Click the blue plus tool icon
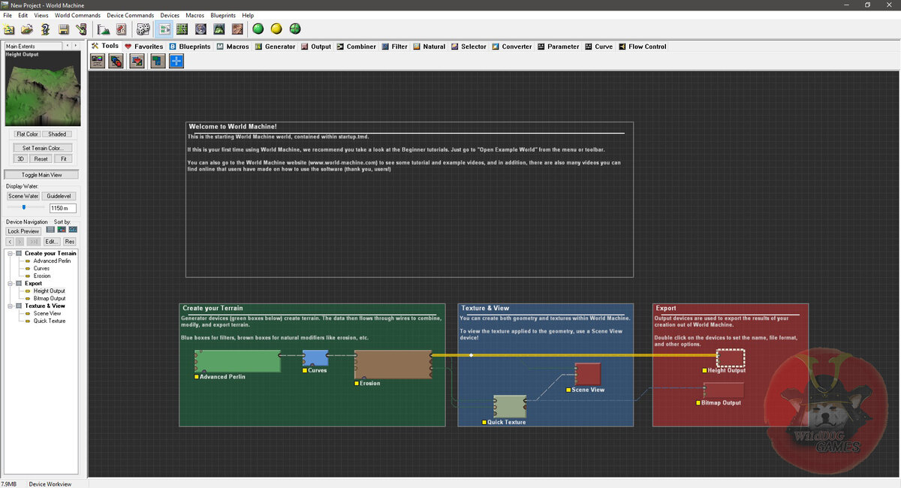 point(176,61)
